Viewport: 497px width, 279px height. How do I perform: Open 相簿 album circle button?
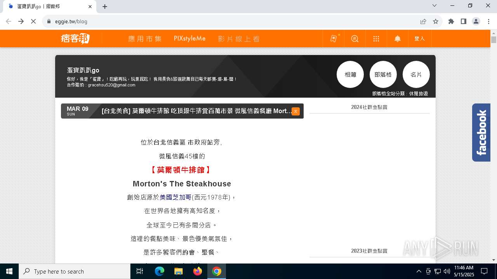(x=350, y=74)
